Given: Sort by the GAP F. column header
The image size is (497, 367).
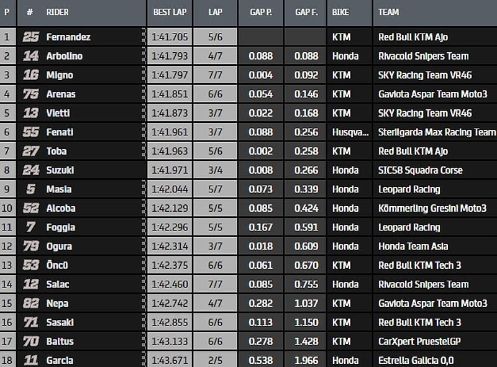Looking at the screenshot, I should pyautogui.click(x=304, y=12).
